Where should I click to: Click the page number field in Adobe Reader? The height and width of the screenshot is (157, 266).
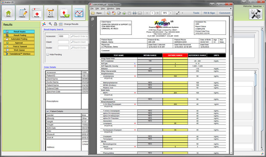coord(152,13)
